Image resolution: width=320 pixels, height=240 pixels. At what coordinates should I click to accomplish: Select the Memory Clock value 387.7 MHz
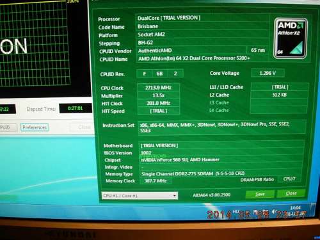[x=156, y=181]
